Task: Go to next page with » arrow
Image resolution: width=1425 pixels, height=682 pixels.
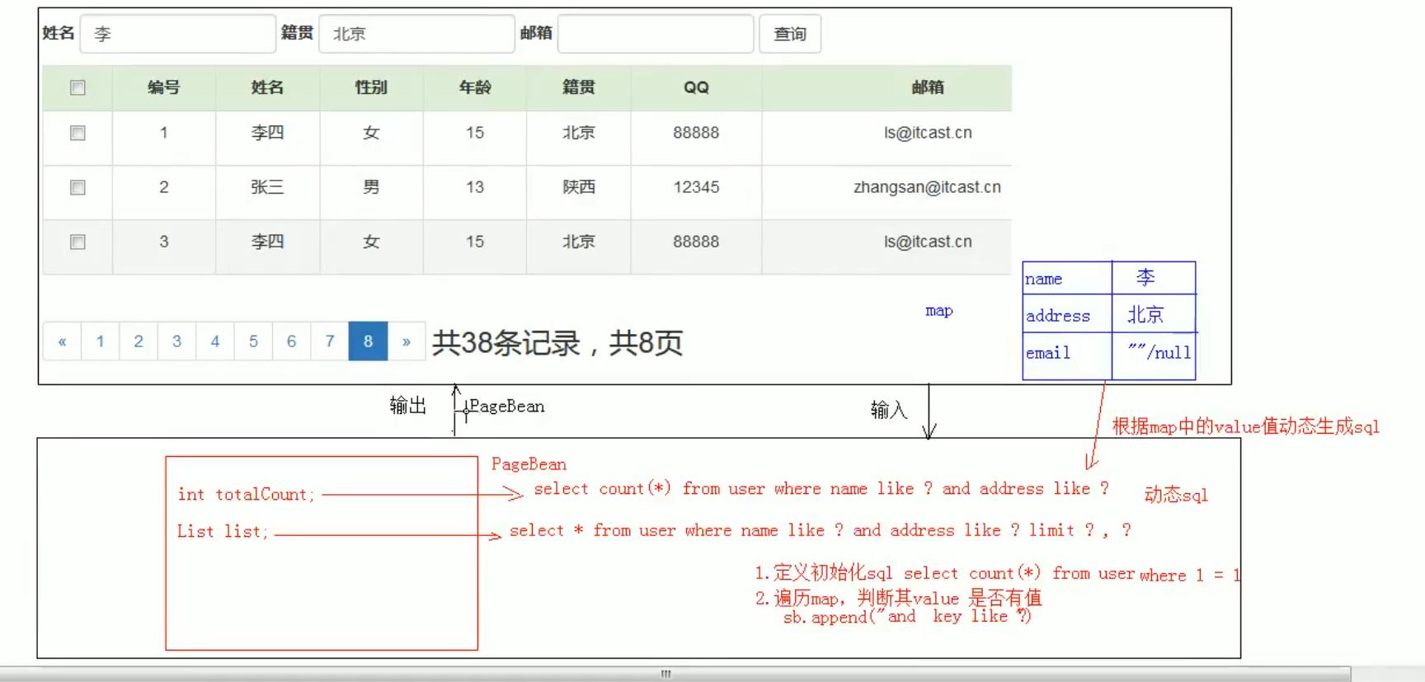Action: pyautogui.click(x=407, y=341)
